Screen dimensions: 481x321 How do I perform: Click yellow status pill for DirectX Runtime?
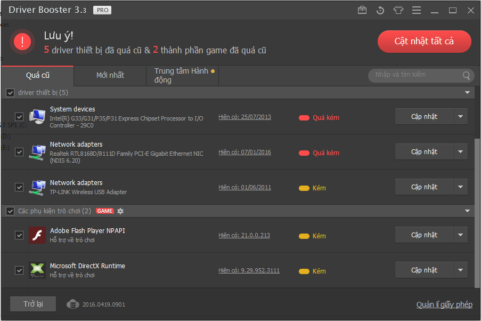pyautogui.click(x=304, y=271)
